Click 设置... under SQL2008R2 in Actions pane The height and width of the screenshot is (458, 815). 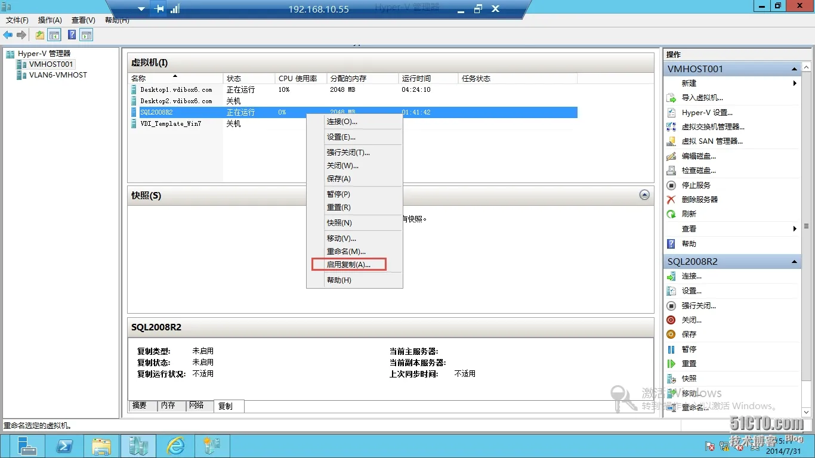coord(691,291)
